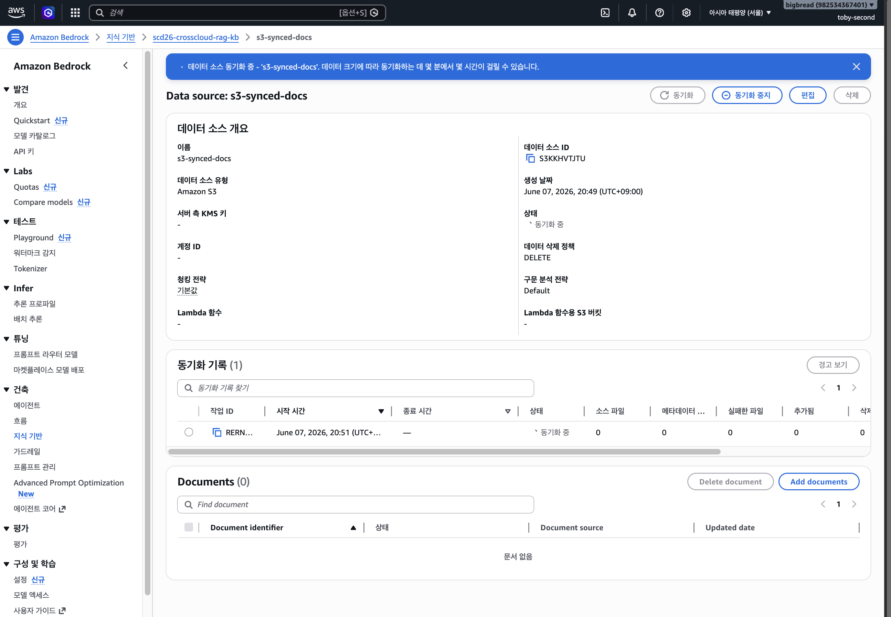This screenshot has height=617, width=891.
Task: Open the help question mark icon
Action: [659, 13]
